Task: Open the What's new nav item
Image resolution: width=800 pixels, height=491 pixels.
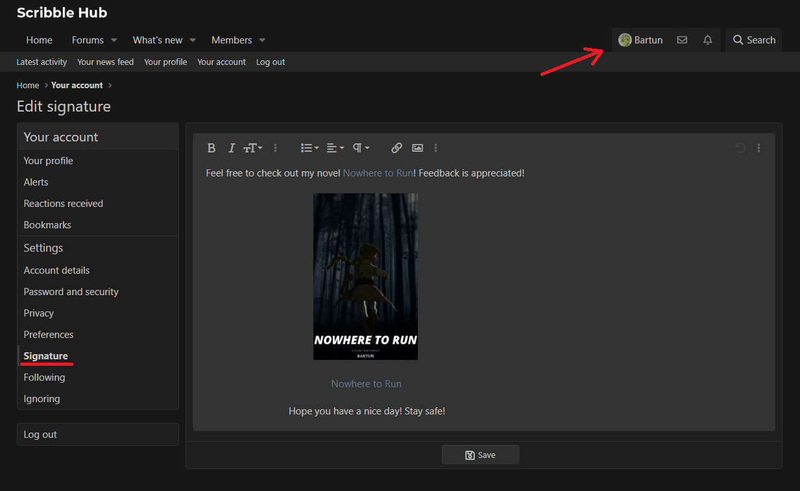Action: [x=158, y=40]
